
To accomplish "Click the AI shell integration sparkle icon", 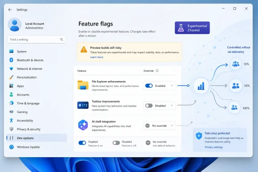I will click(83, 125).
